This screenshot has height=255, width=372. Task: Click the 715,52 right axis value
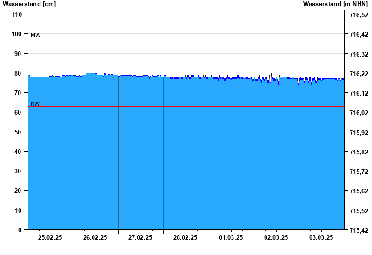(x=359, y=211)
